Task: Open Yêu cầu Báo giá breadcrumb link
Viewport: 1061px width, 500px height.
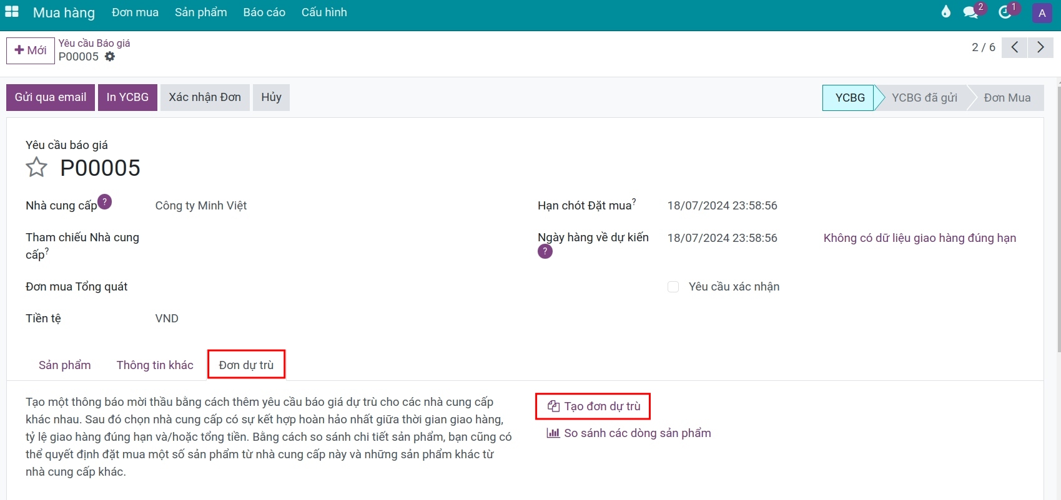Action: tap(94, 43)
